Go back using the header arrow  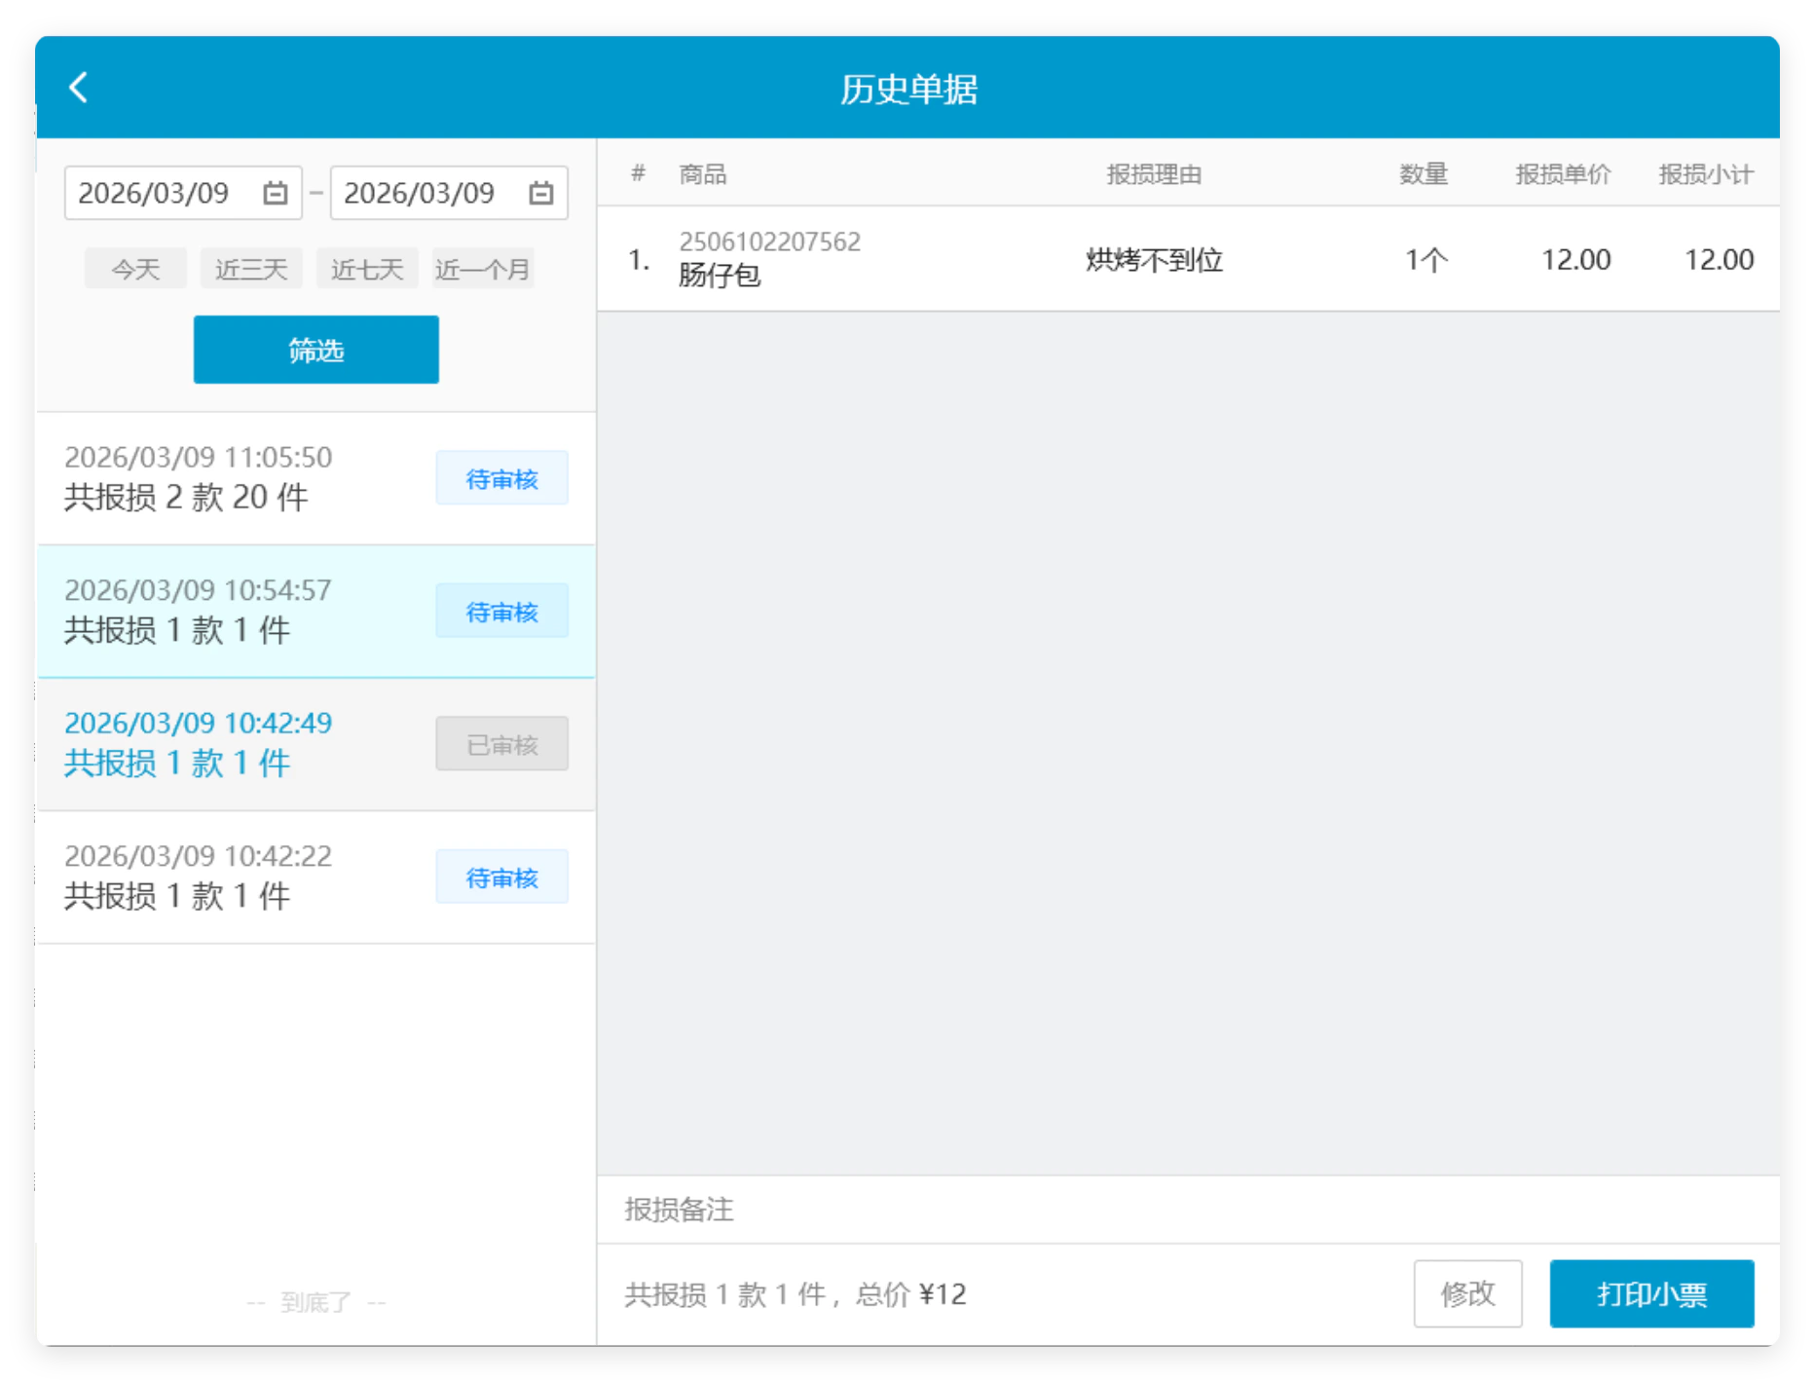point(79,88)
